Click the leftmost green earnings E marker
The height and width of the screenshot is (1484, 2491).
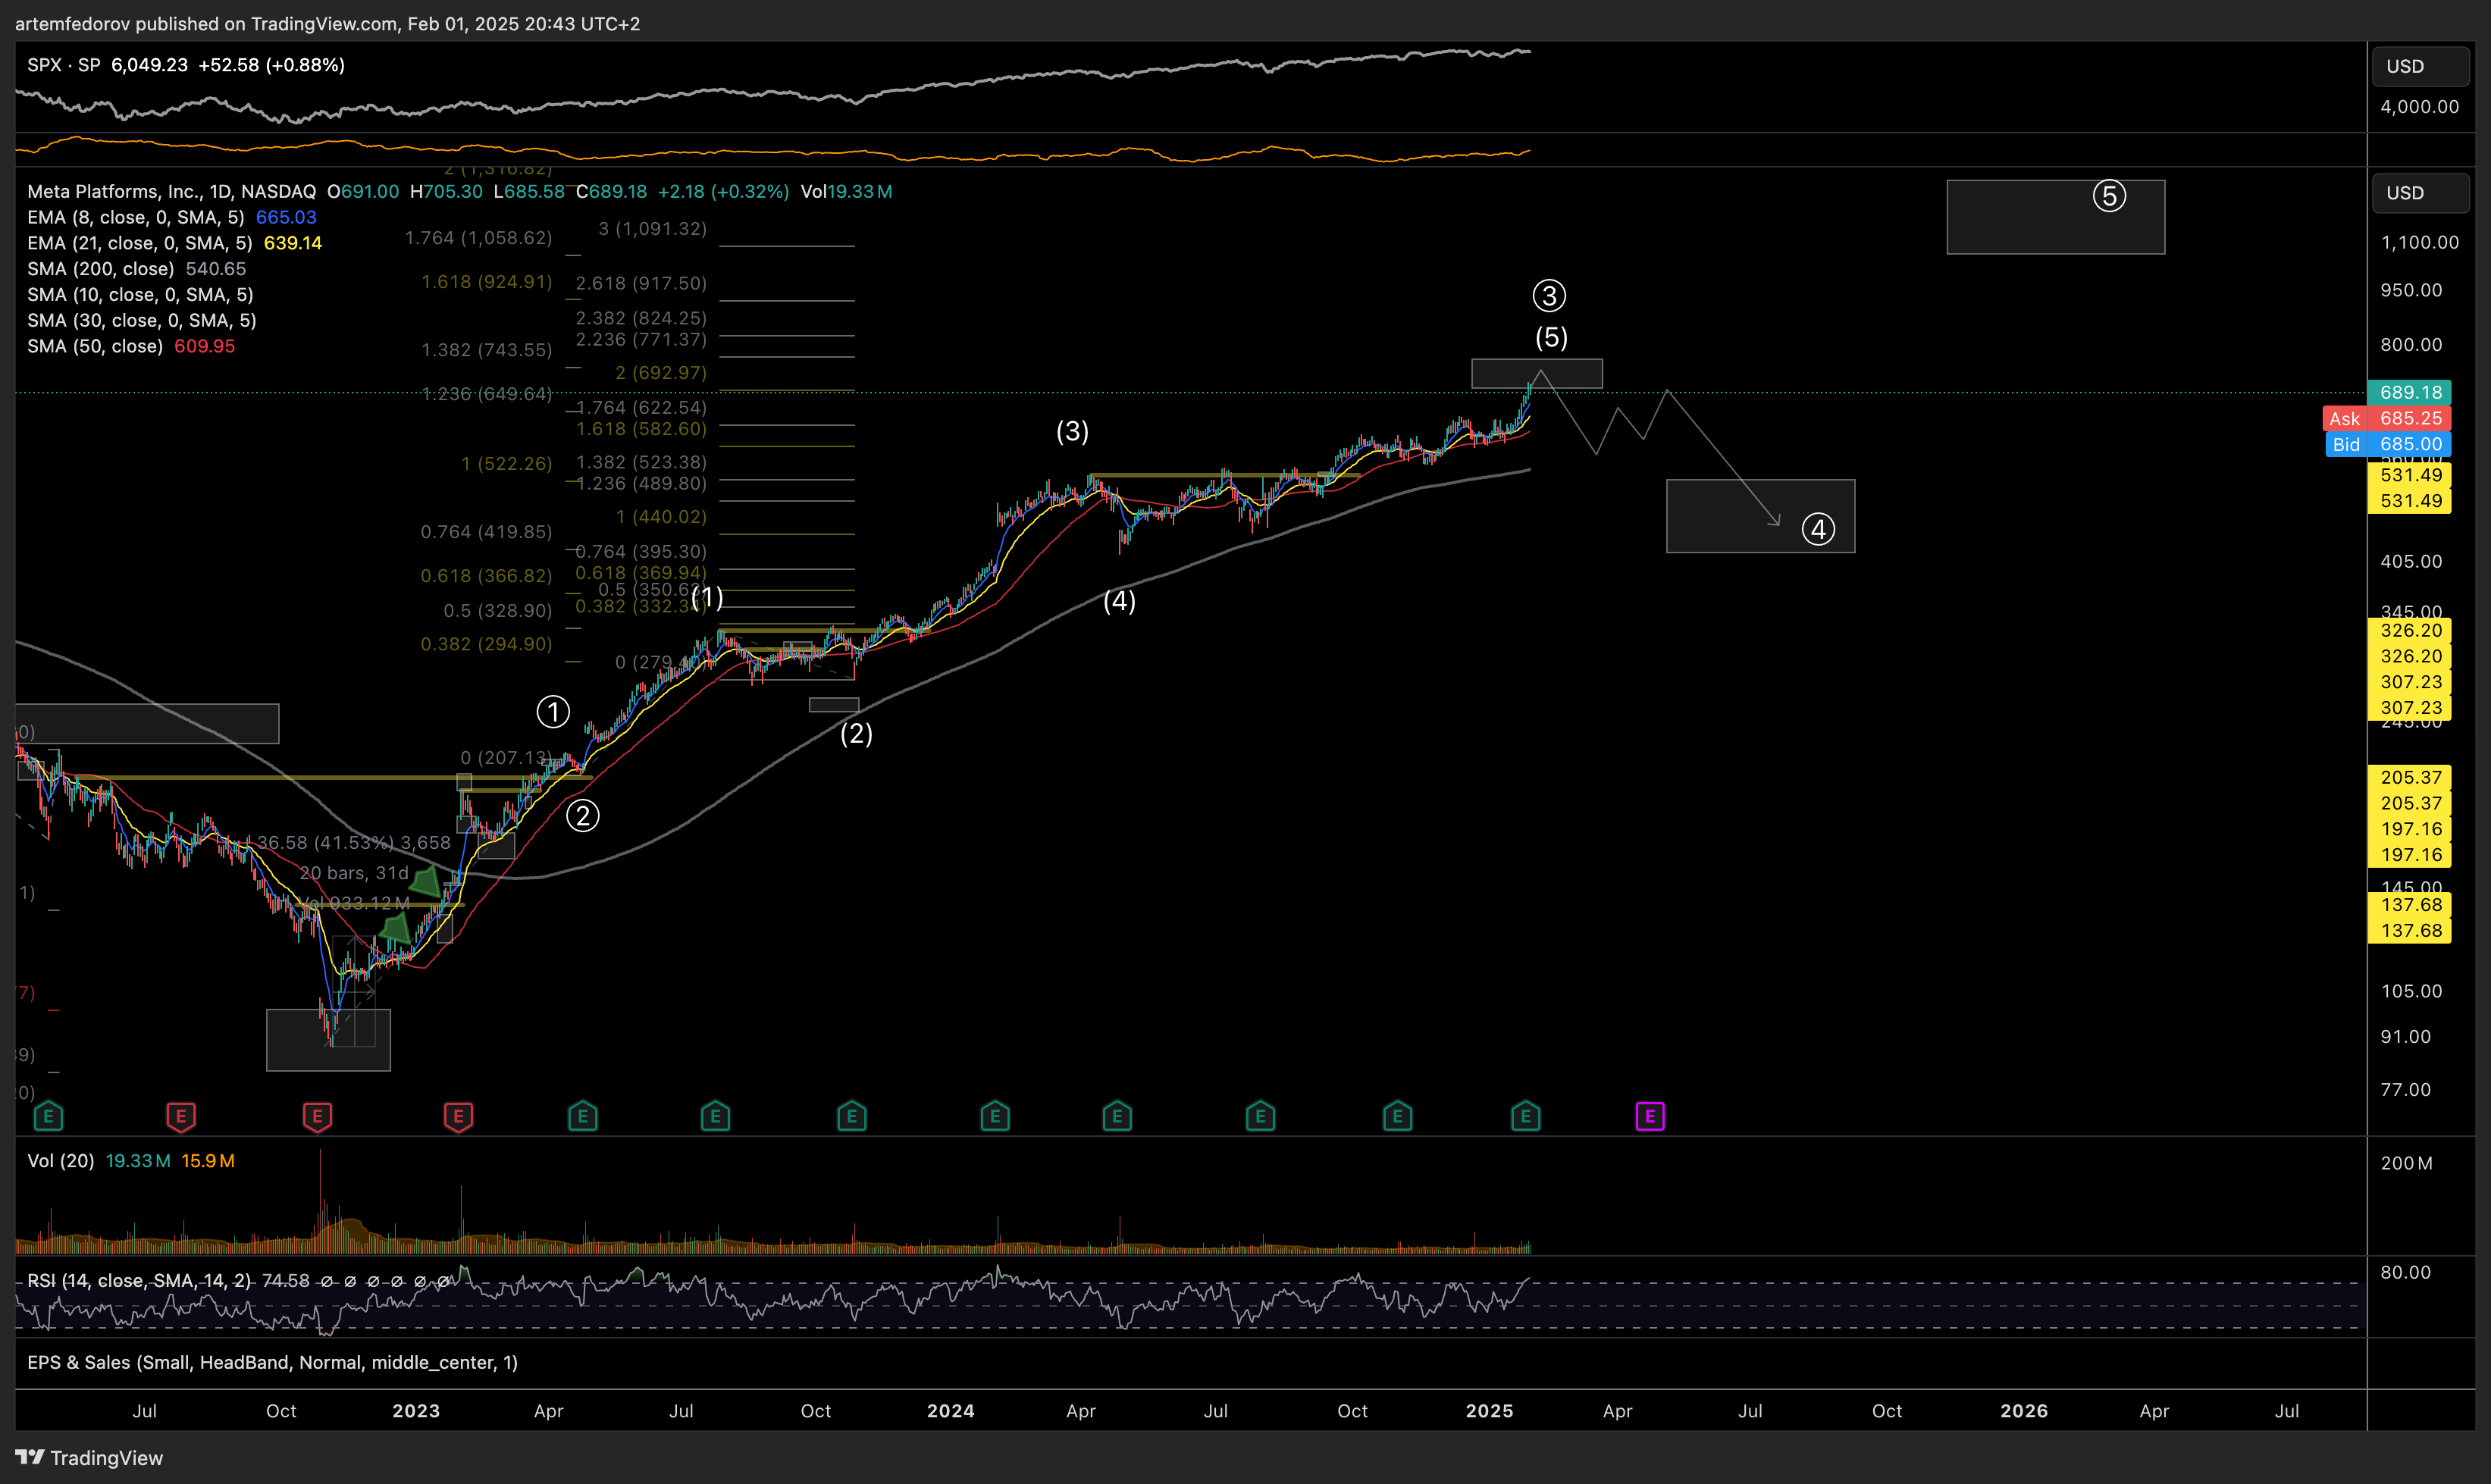[48, 1116]
